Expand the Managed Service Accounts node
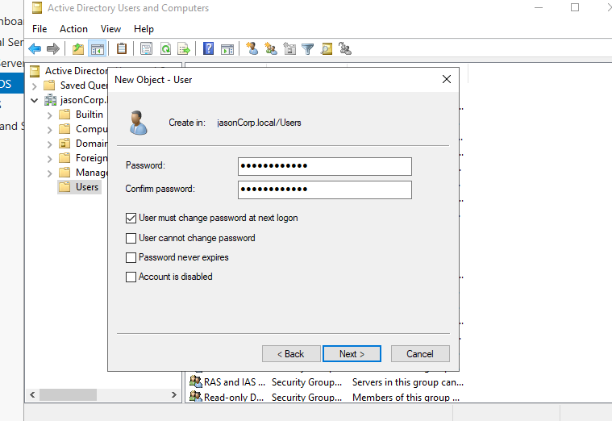This screenshot has height=421, width=612. pos(49,173)
